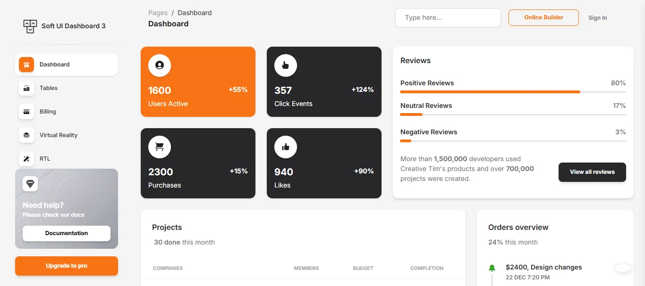Click the cursor icon on Click Events card
This screenshot has width=645, height=286.
(x=285, y=65)
